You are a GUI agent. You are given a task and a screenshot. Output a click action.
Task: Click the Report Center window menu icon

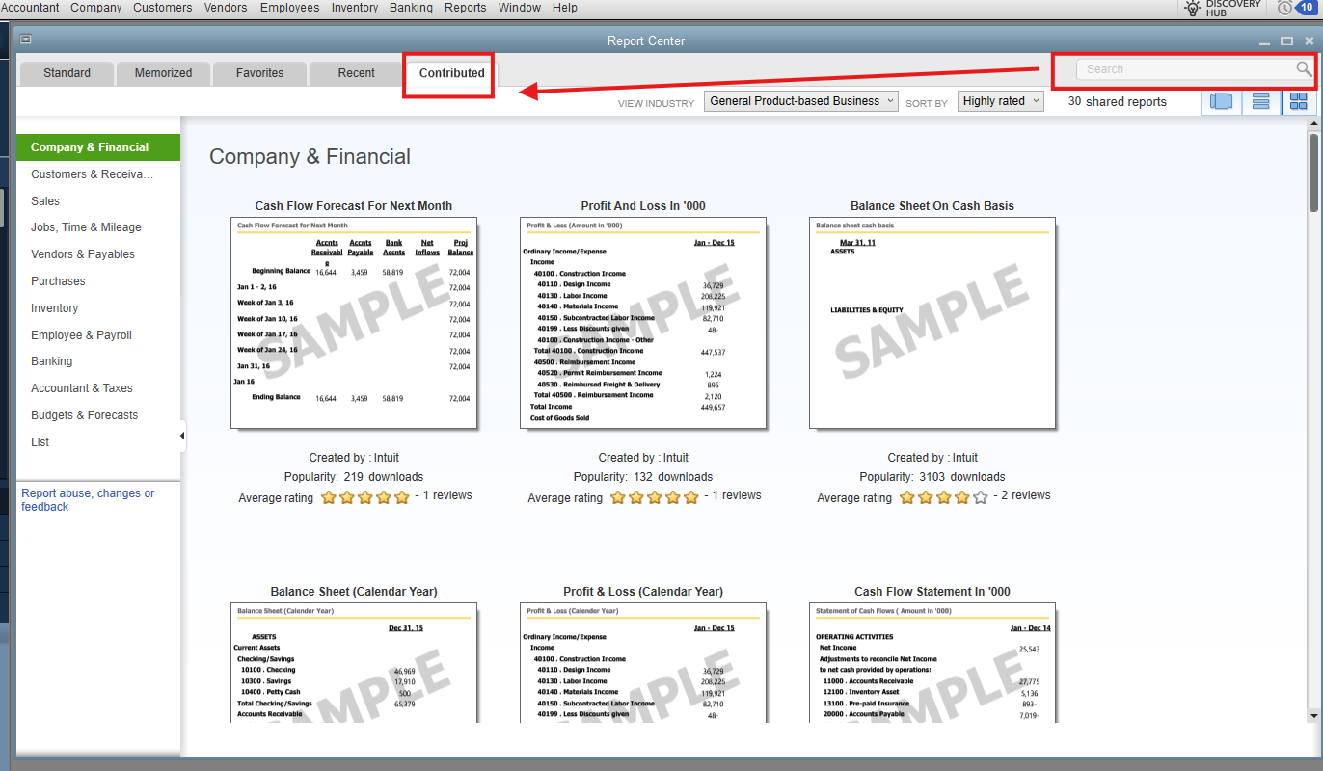point(26,40)
